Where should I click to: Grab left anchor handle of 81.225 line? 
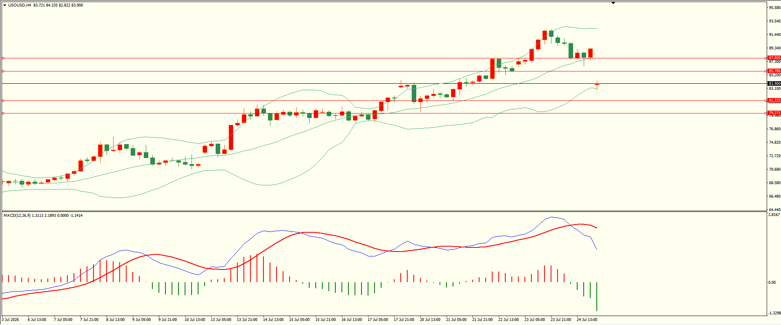pos(3,100)
